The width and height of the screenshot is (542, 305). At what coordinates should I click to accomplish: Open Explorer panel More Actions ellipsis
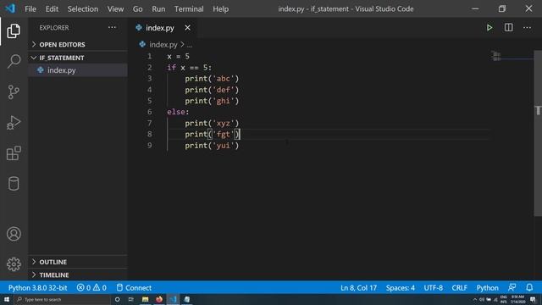112,28
